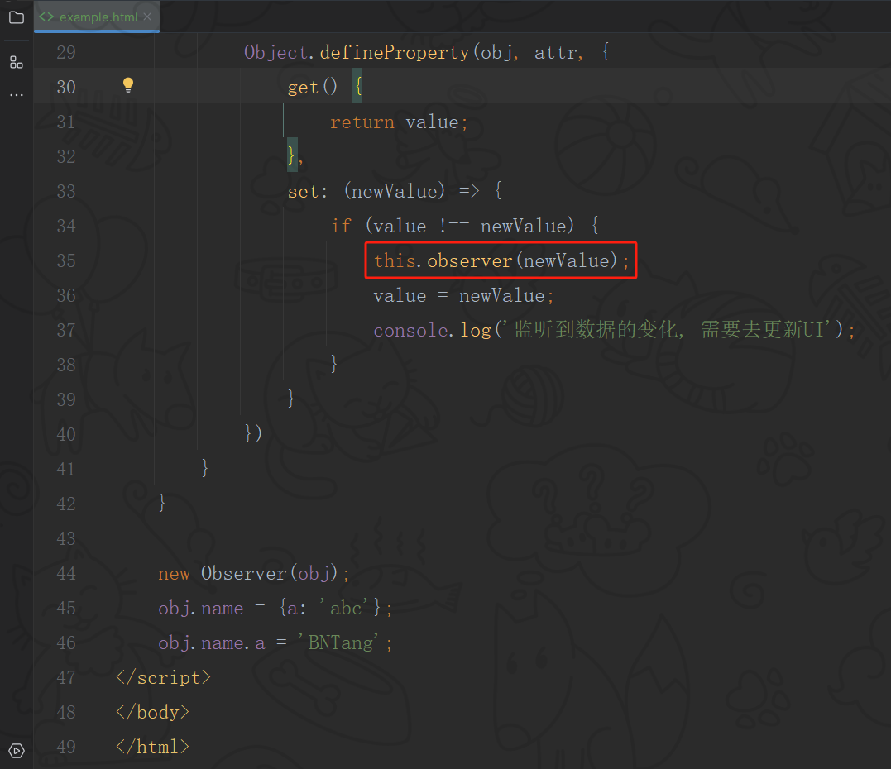891x769 pixels.
Task: Click 'this.observer(newValue);' call
Action: coord(501,260)
